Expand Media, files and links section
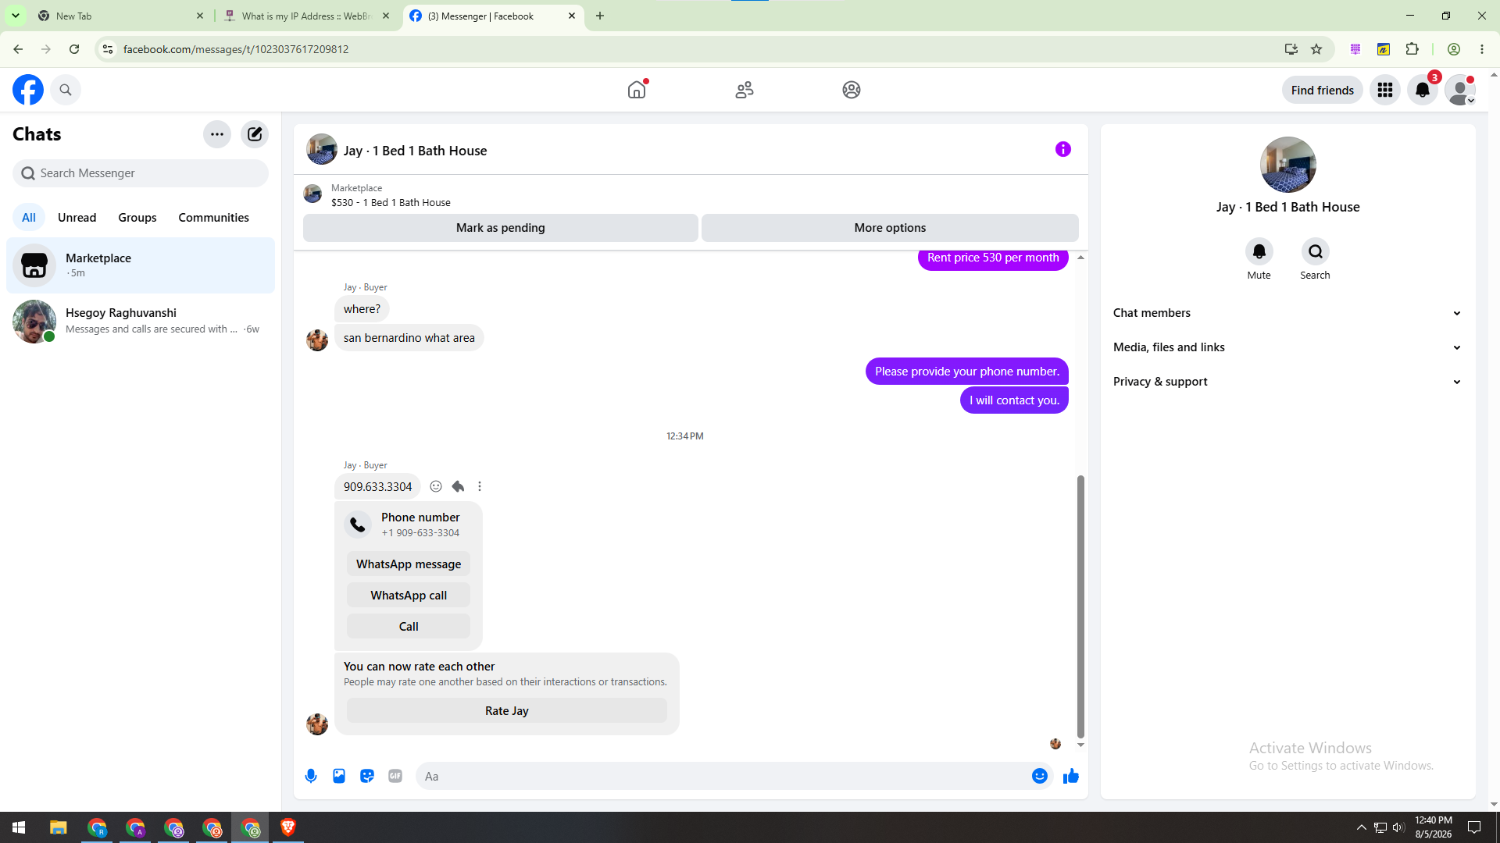The width and height of the screenshot is (1500, 843). pyautogui.click(x=1287, y=347)
